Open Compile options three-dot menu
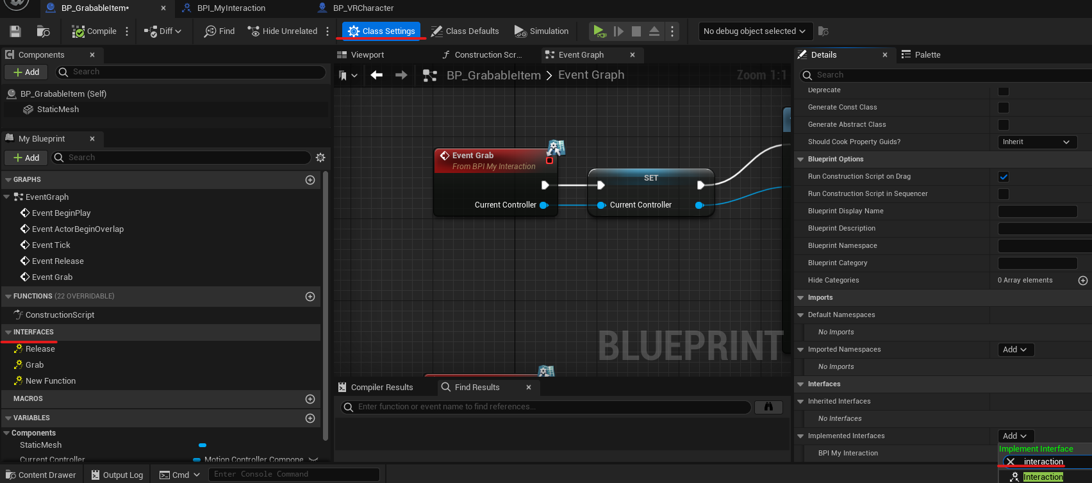Viewport: 1092px width, 483px height. [x=127, y=31]
